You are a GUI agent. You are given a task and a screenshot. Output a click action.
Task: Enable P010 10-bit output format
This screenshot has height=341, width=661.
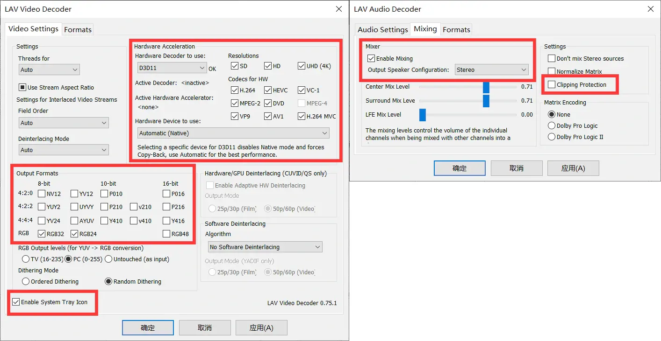(x=104, y=194)
